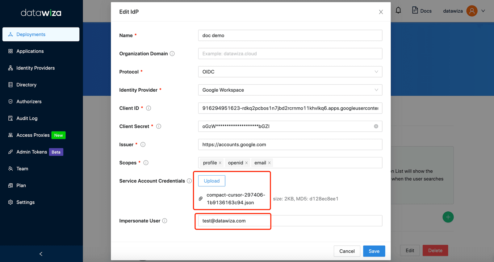Click the Settings gear icon

click(x=10, y=202)
